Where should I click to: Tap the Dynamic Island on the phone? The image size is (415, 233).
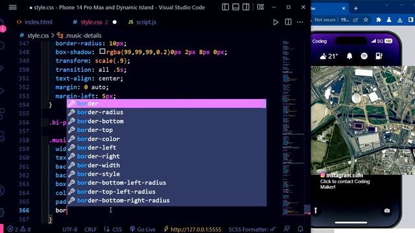(351, 41)
